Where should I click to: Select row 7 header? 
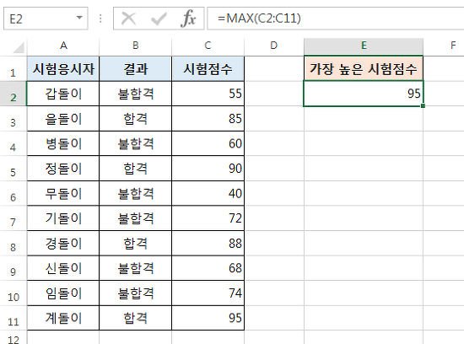click(13, 218)
